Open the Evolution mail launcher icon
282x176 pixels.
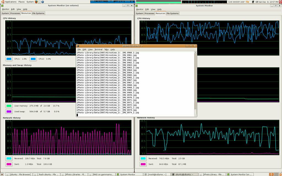(39, 2)
